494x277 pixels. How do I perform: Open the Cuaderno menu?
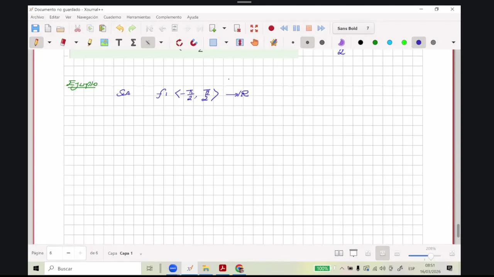112,17
